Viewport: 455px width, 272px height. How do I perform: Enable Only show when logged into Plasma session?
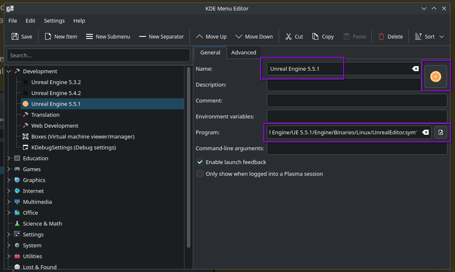coord(200,174)
